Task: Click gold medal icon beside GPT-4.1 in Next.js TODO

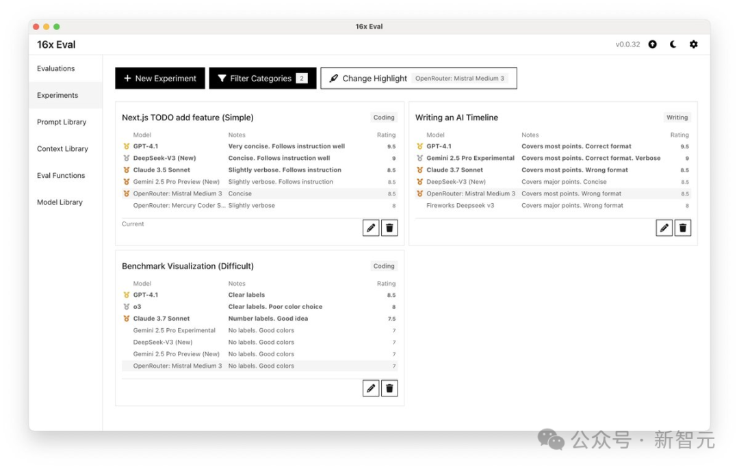Action: [127, 146]
